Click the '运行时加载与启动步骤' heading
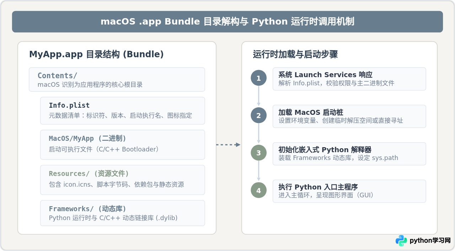The height and width of the screenshot is (251, 455). coord(295,54)
